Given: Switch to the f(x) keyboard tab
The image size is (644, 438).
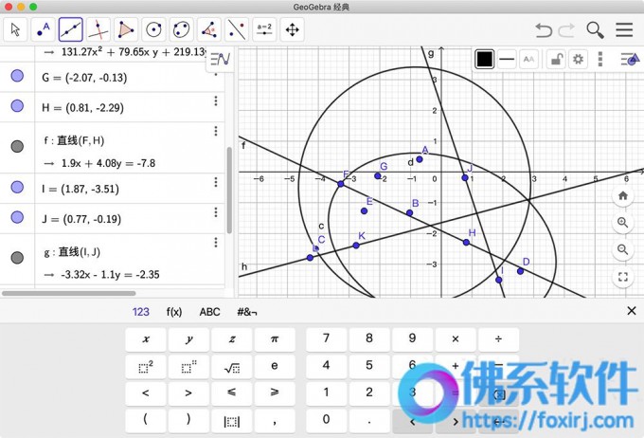Looking at the screenshot, I should pyautogui.click(x=174, y=312).
